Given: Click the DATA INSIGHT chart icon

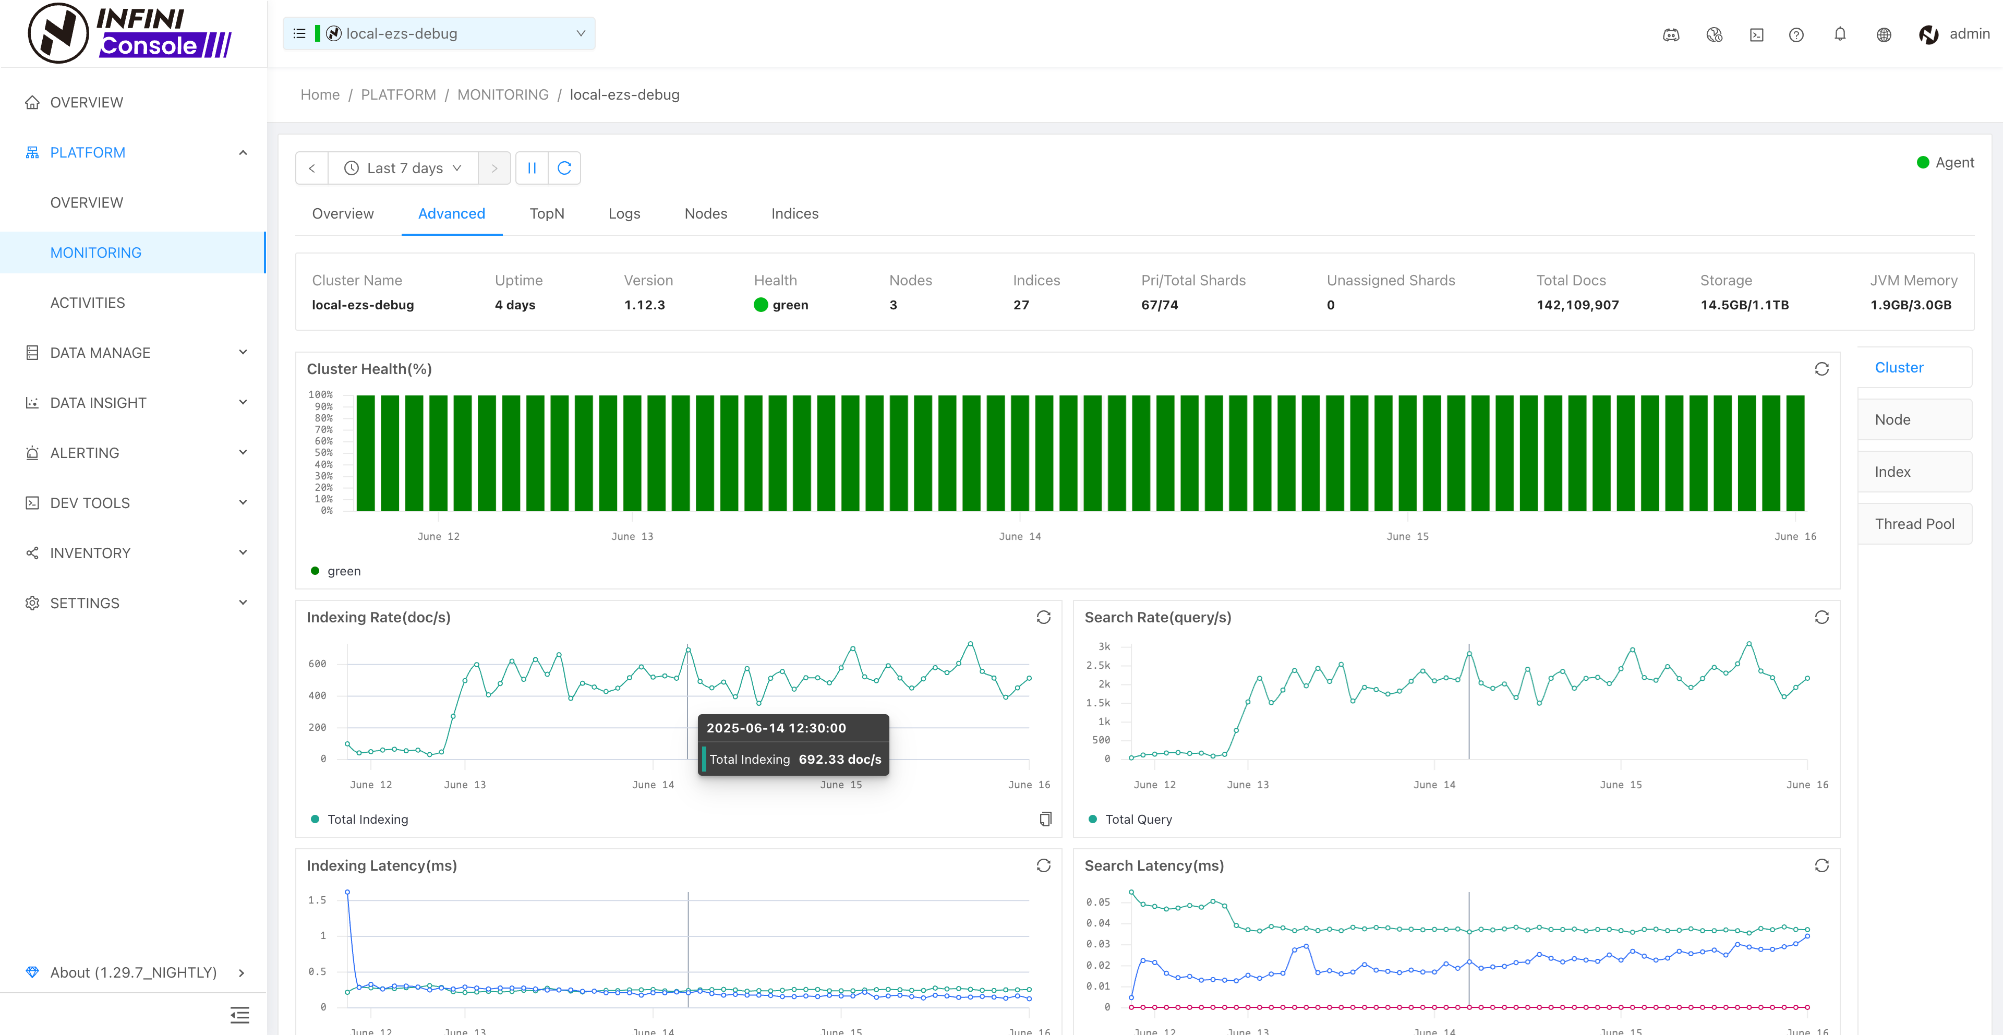Looking at the screenshot, I should pyautogui.click(x=32, y=403).
